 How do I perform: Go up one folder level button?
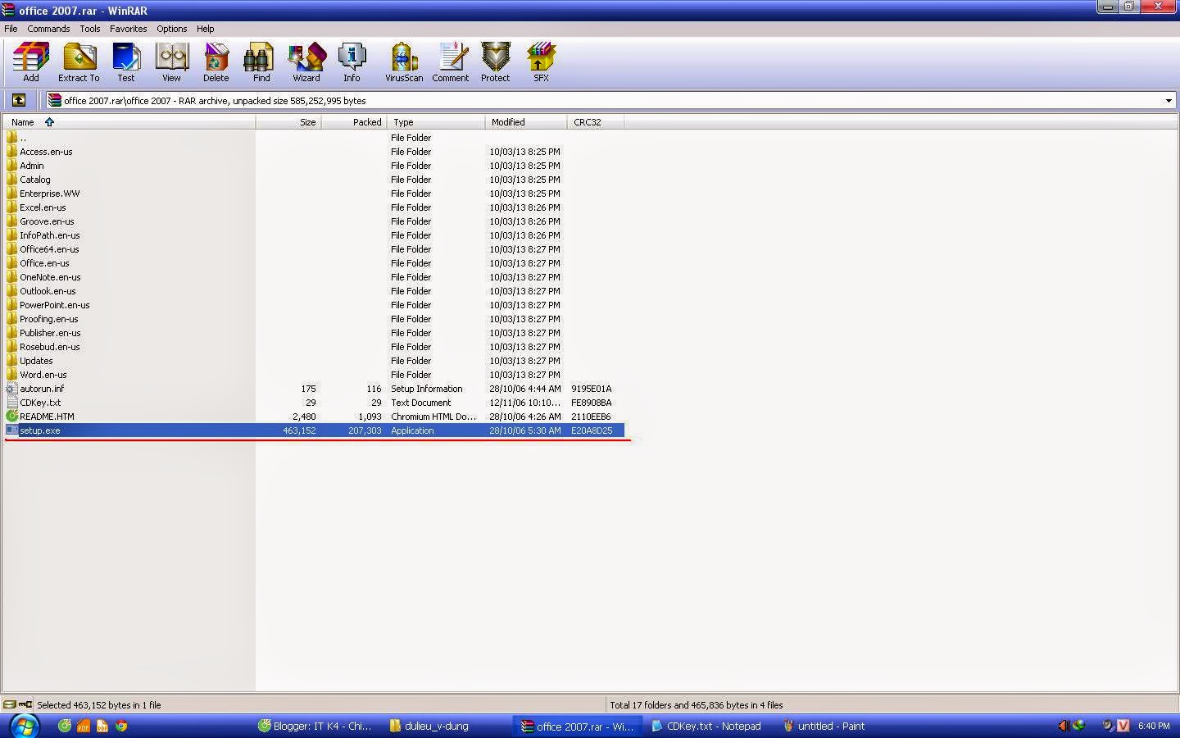click(x=19, y=100)
